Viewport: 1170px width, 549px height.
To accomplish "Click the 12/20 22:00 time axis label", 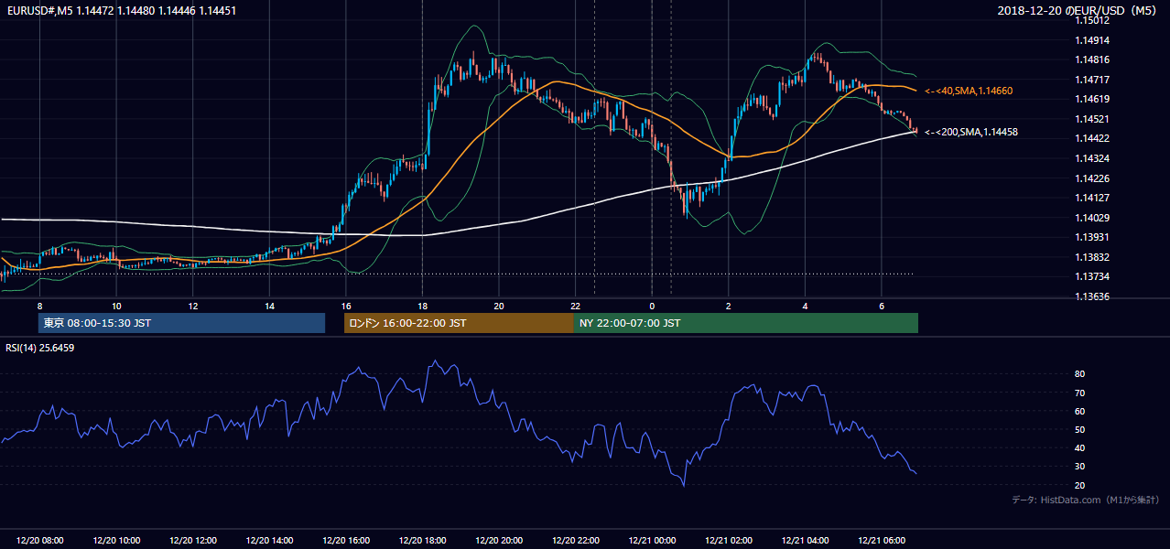I will coord(576,541).
